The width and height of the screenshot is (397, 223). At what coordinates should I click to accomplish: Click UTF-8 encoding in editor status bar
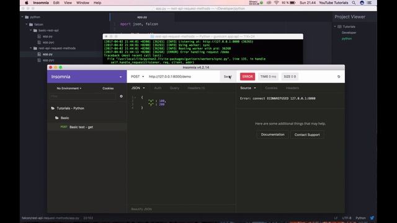coord(347,218)
